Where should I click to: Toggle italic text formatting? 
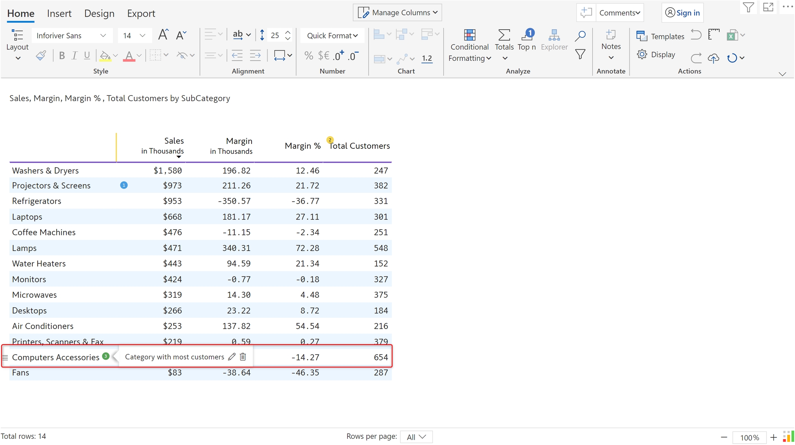click(74, 56)
